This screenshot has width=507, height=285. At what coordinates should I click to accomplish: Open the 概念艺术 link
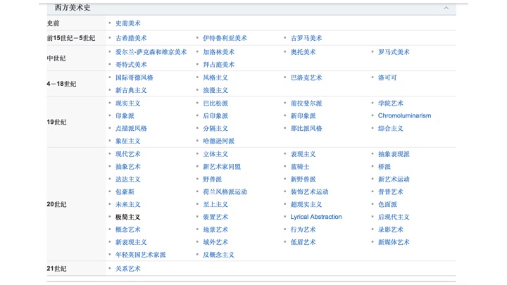click(128, 229)
